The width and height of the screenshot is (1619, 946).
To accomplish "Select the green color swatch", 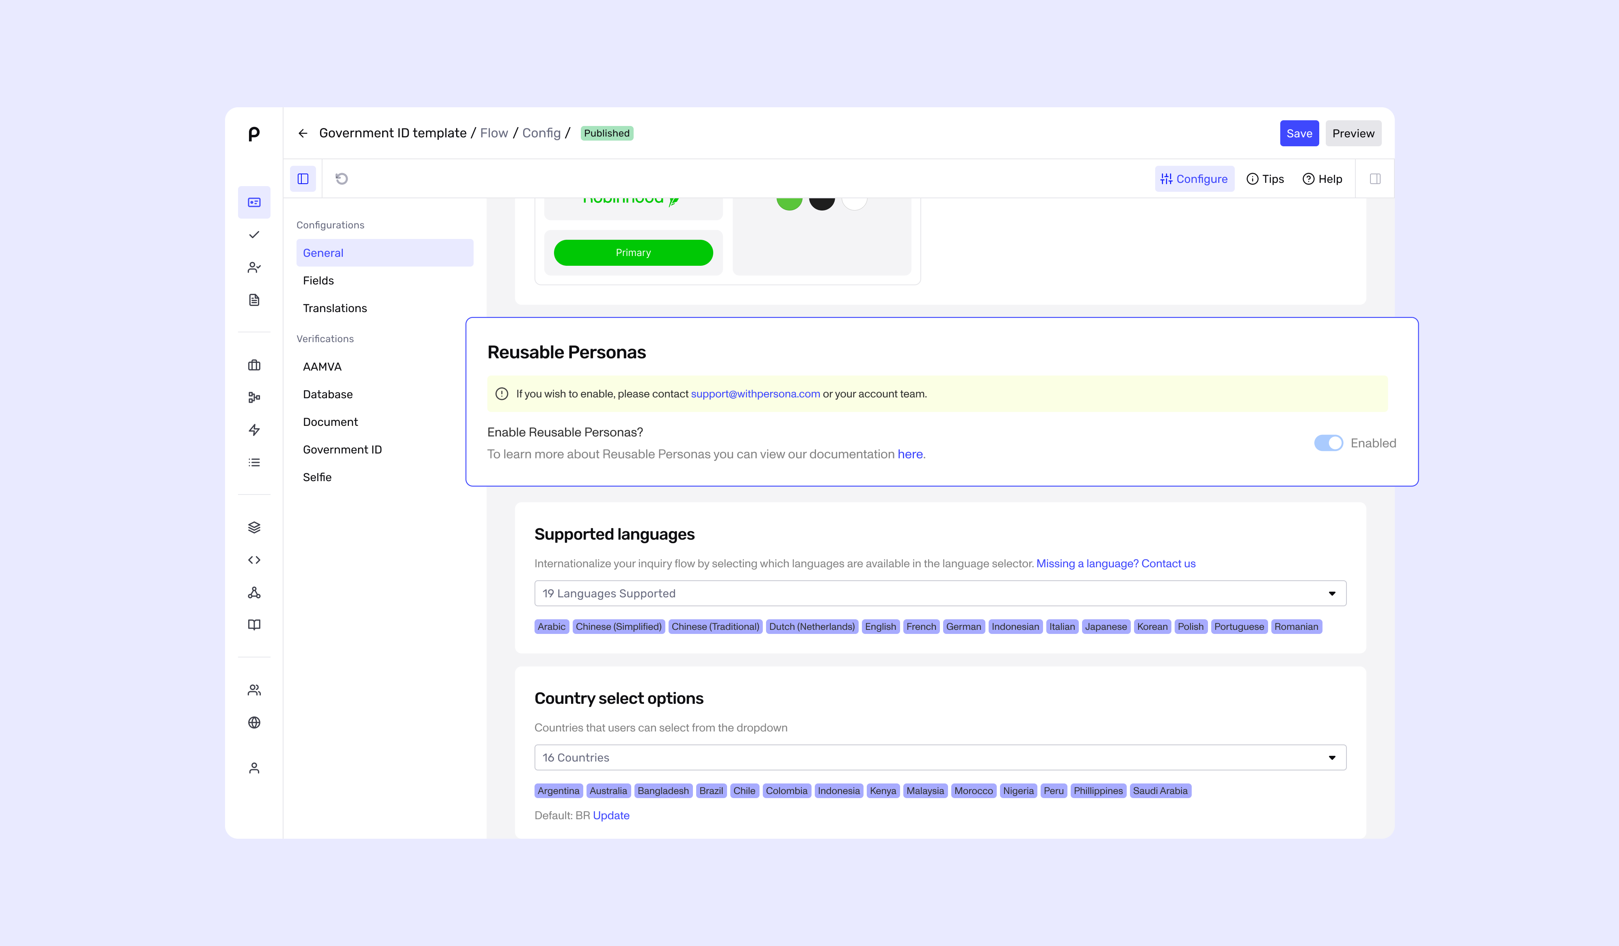I will pyautogui.click(x=789, y=203).
